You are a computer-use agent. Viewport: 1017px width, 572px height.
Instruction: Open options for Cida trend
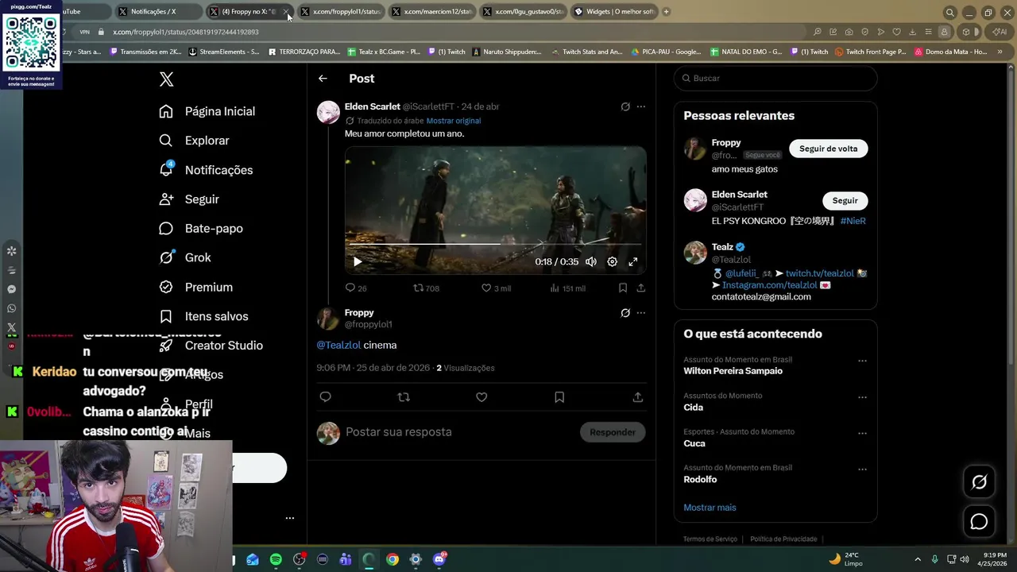862,397
